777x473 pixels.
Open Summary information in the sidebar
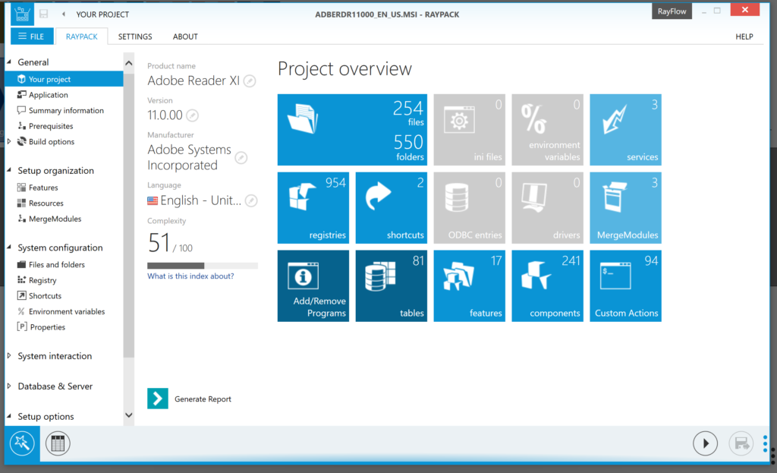pos(66,111)
